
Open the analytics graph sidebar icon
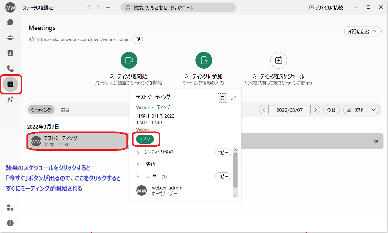click(10, 100)
